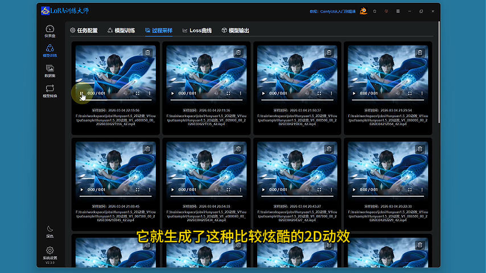Screen dimensions: 486x273
Task: Mute the 20:43:27 sample video
Action: coord(307,189)
